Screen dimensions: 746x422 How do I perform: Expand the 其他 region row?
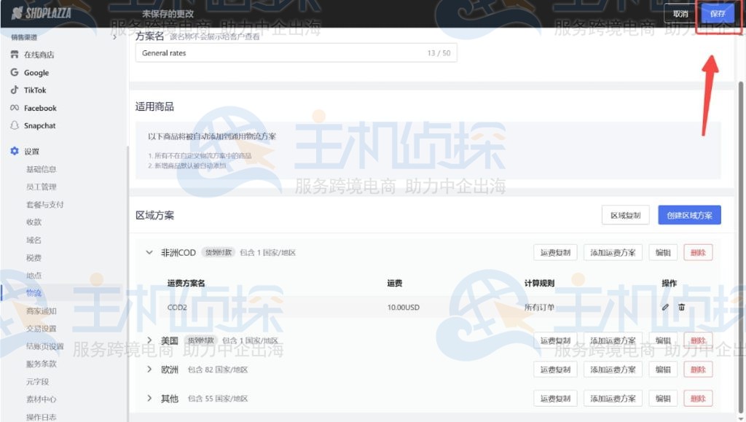coord(149,399)
